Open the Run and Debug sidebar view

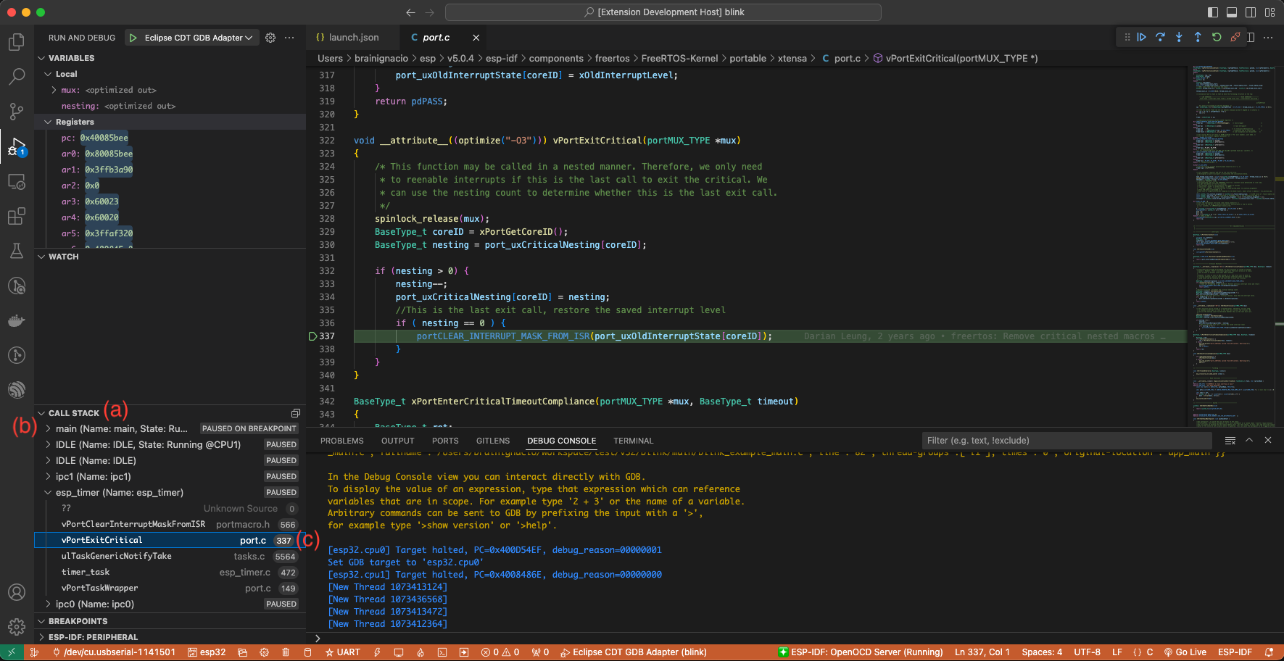click(x=16, y=146)
